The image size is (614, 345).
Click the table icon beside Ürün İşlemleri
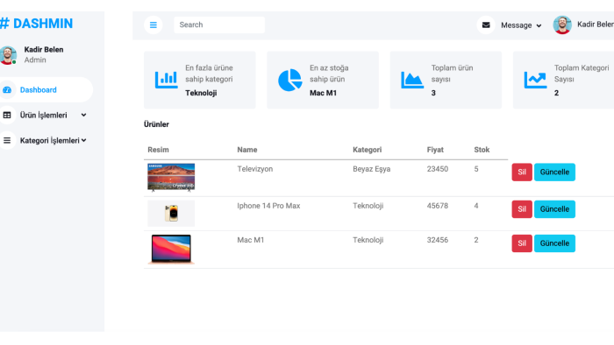7,116
